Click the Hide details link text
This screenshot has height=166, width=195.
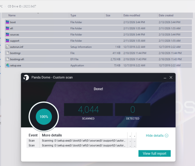click(x=155, y=136)
